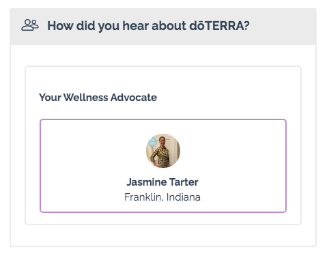Click the word 'Advocate' in the section label
The image size is (329, 258).
(x=134, y=98)
